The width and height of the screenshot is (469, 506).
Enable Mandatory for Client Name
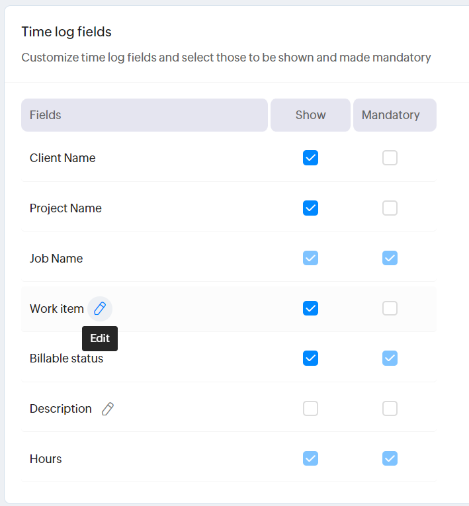[390, 158]
